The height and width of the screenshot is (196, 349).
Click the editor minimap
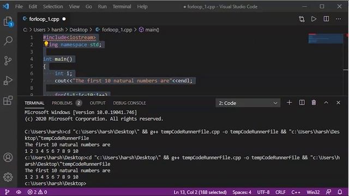point(326,39)
